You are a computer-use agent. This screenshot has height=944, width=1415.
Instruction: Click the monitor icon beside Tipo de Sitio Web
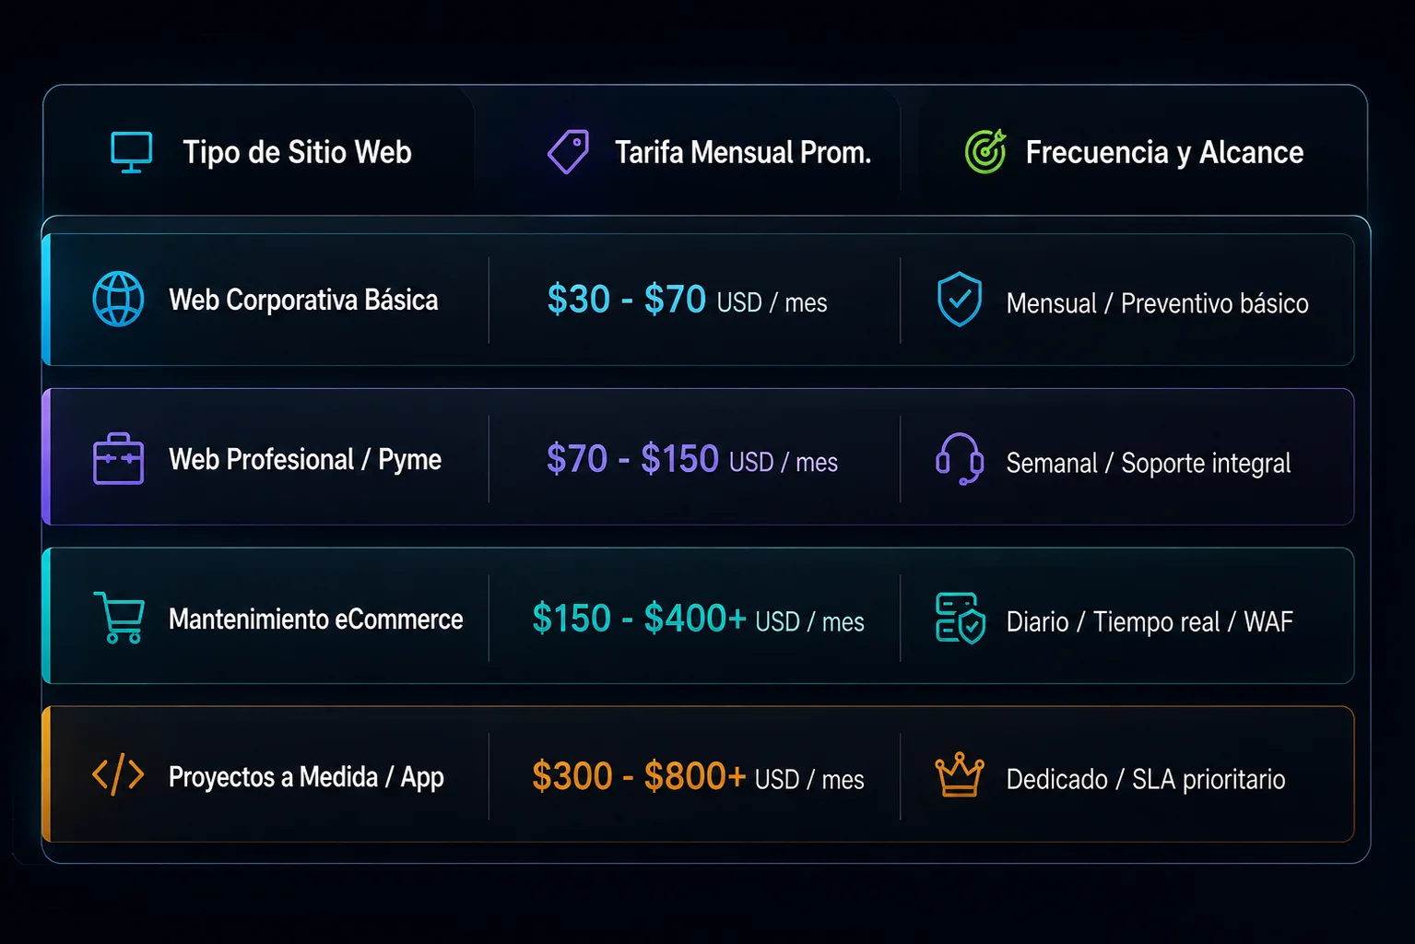(131, 152)
